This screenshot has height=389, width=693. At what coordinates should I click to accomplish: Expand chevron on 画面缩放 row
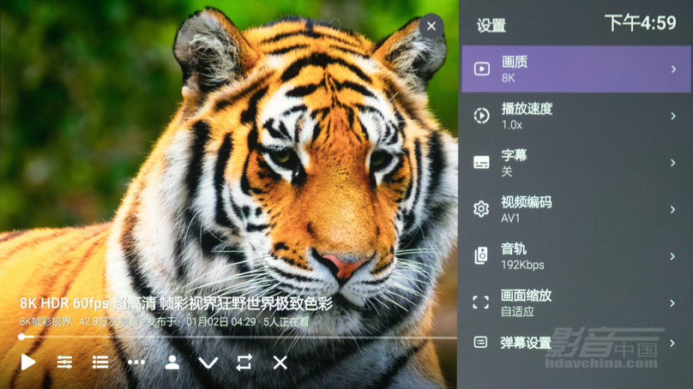click(x=672, y=303)
